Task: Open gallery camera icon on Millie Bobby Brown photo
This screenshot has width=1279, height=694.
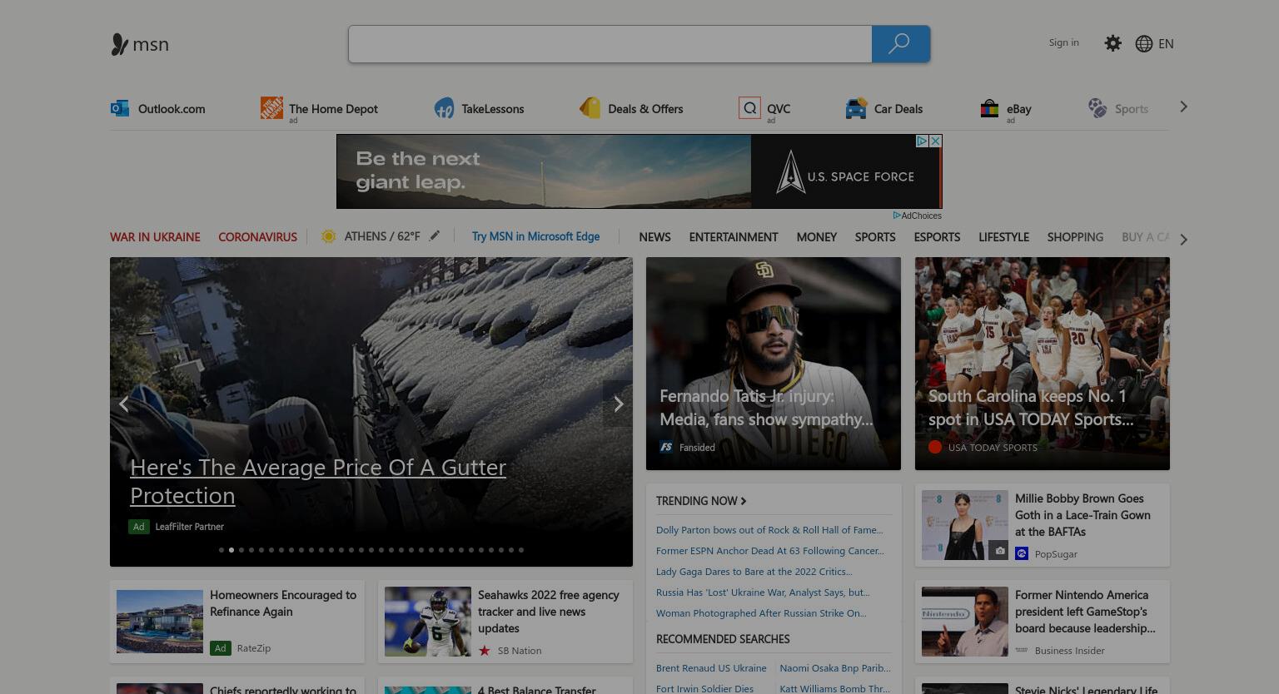Action: point(998,550)
